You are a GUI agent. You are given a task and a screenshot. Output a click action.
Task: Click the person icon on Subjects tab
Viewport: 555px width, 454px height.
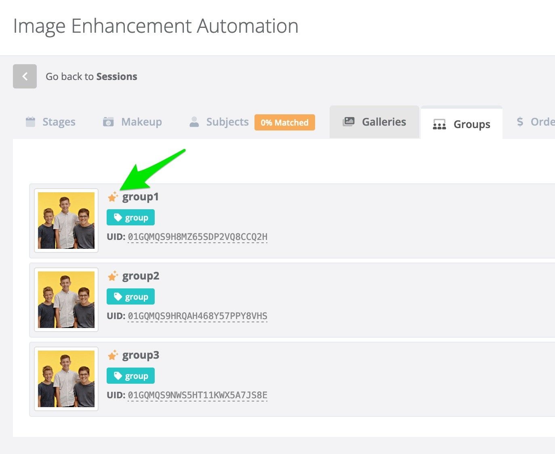[x=194, y=122]
